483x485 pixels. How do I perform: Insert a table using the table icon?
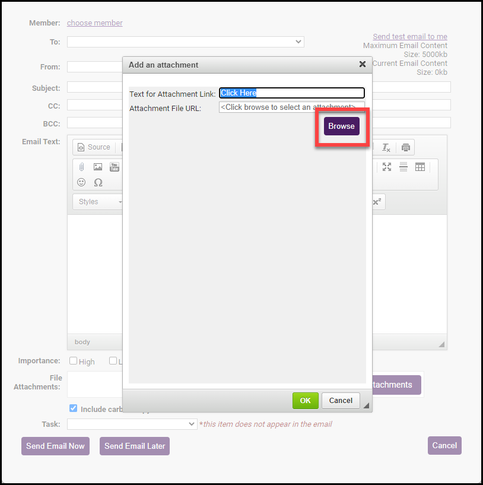[420, 167]
